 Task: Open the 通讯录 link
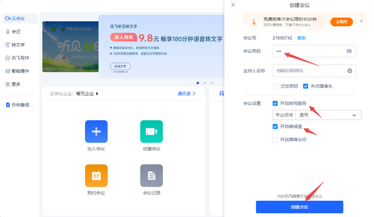click(x=186, y=94)
